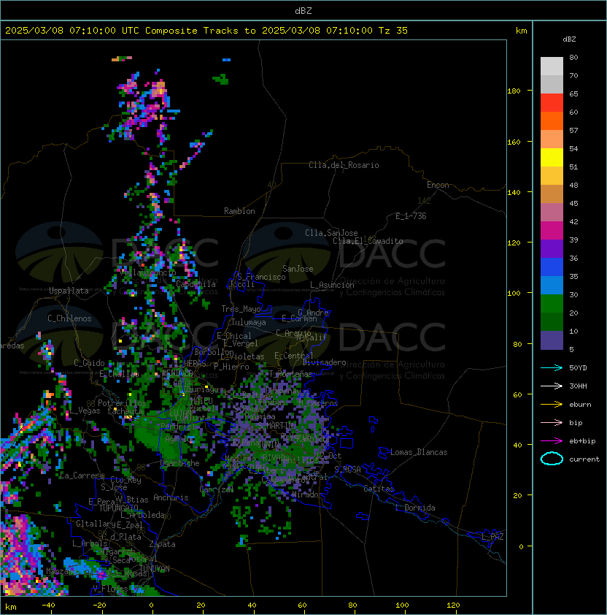Click the Uspallata place label
This screenshot has width=607, height=615.
click(x=69, y=291)
